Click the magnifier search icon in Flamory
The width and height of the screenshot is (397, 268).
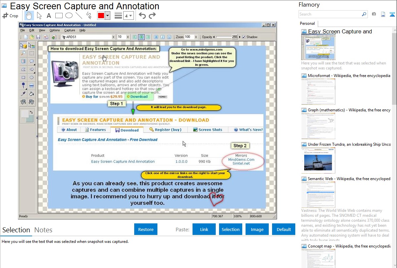(364, 14)
